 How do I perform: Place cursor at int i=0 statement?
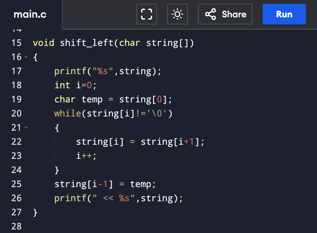pyautogui.click(x=75, y=85)
